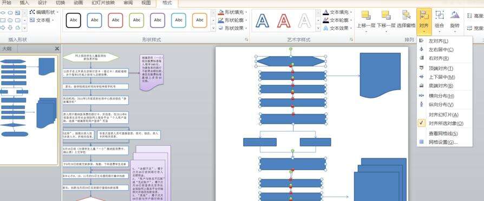Switch to the 开始 ribbon tab

(x=6, y=3)
